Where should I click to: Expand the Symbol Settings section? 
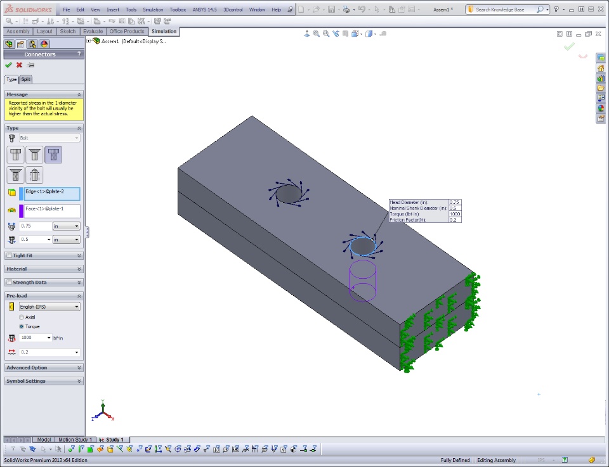pyautogui.click(x=44, y=381)
